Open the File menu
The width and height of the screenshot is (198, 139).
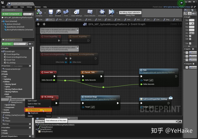pyautogui.click(x=3, y=7)
